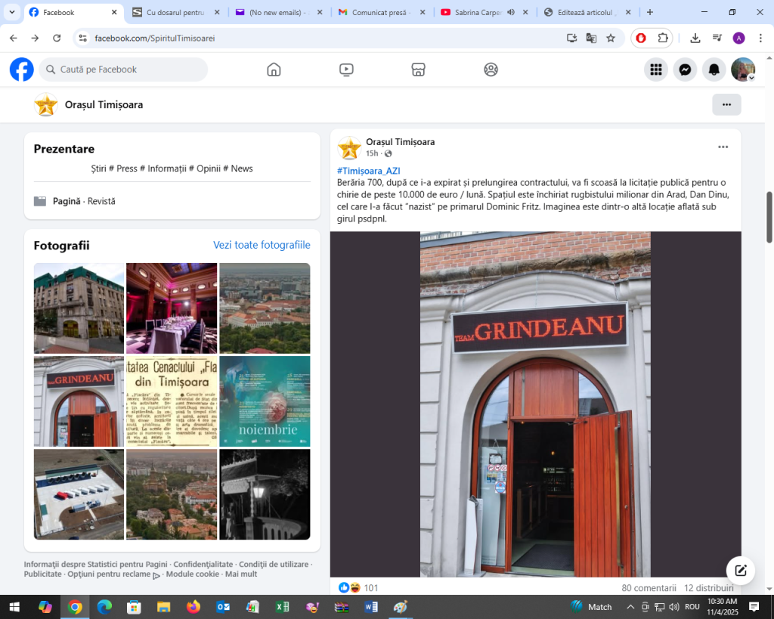Open Facebook Home icon
This screenshot has width=774, height=619.
274,70
